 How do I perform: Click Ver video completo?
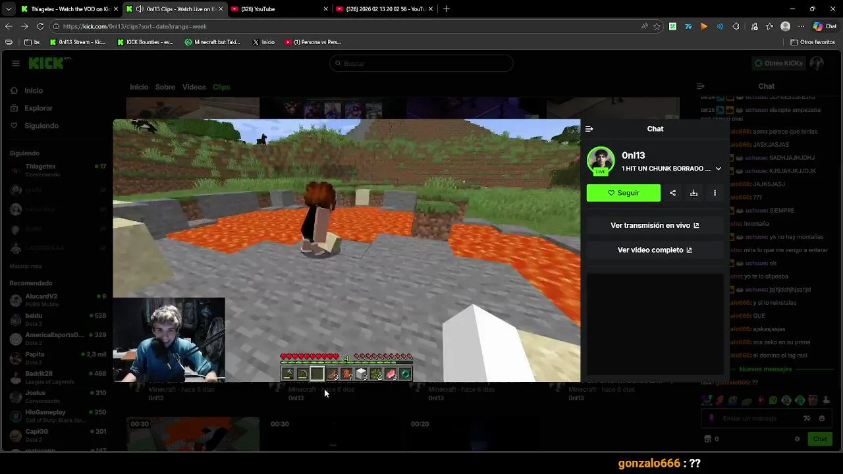pos(655,250)
